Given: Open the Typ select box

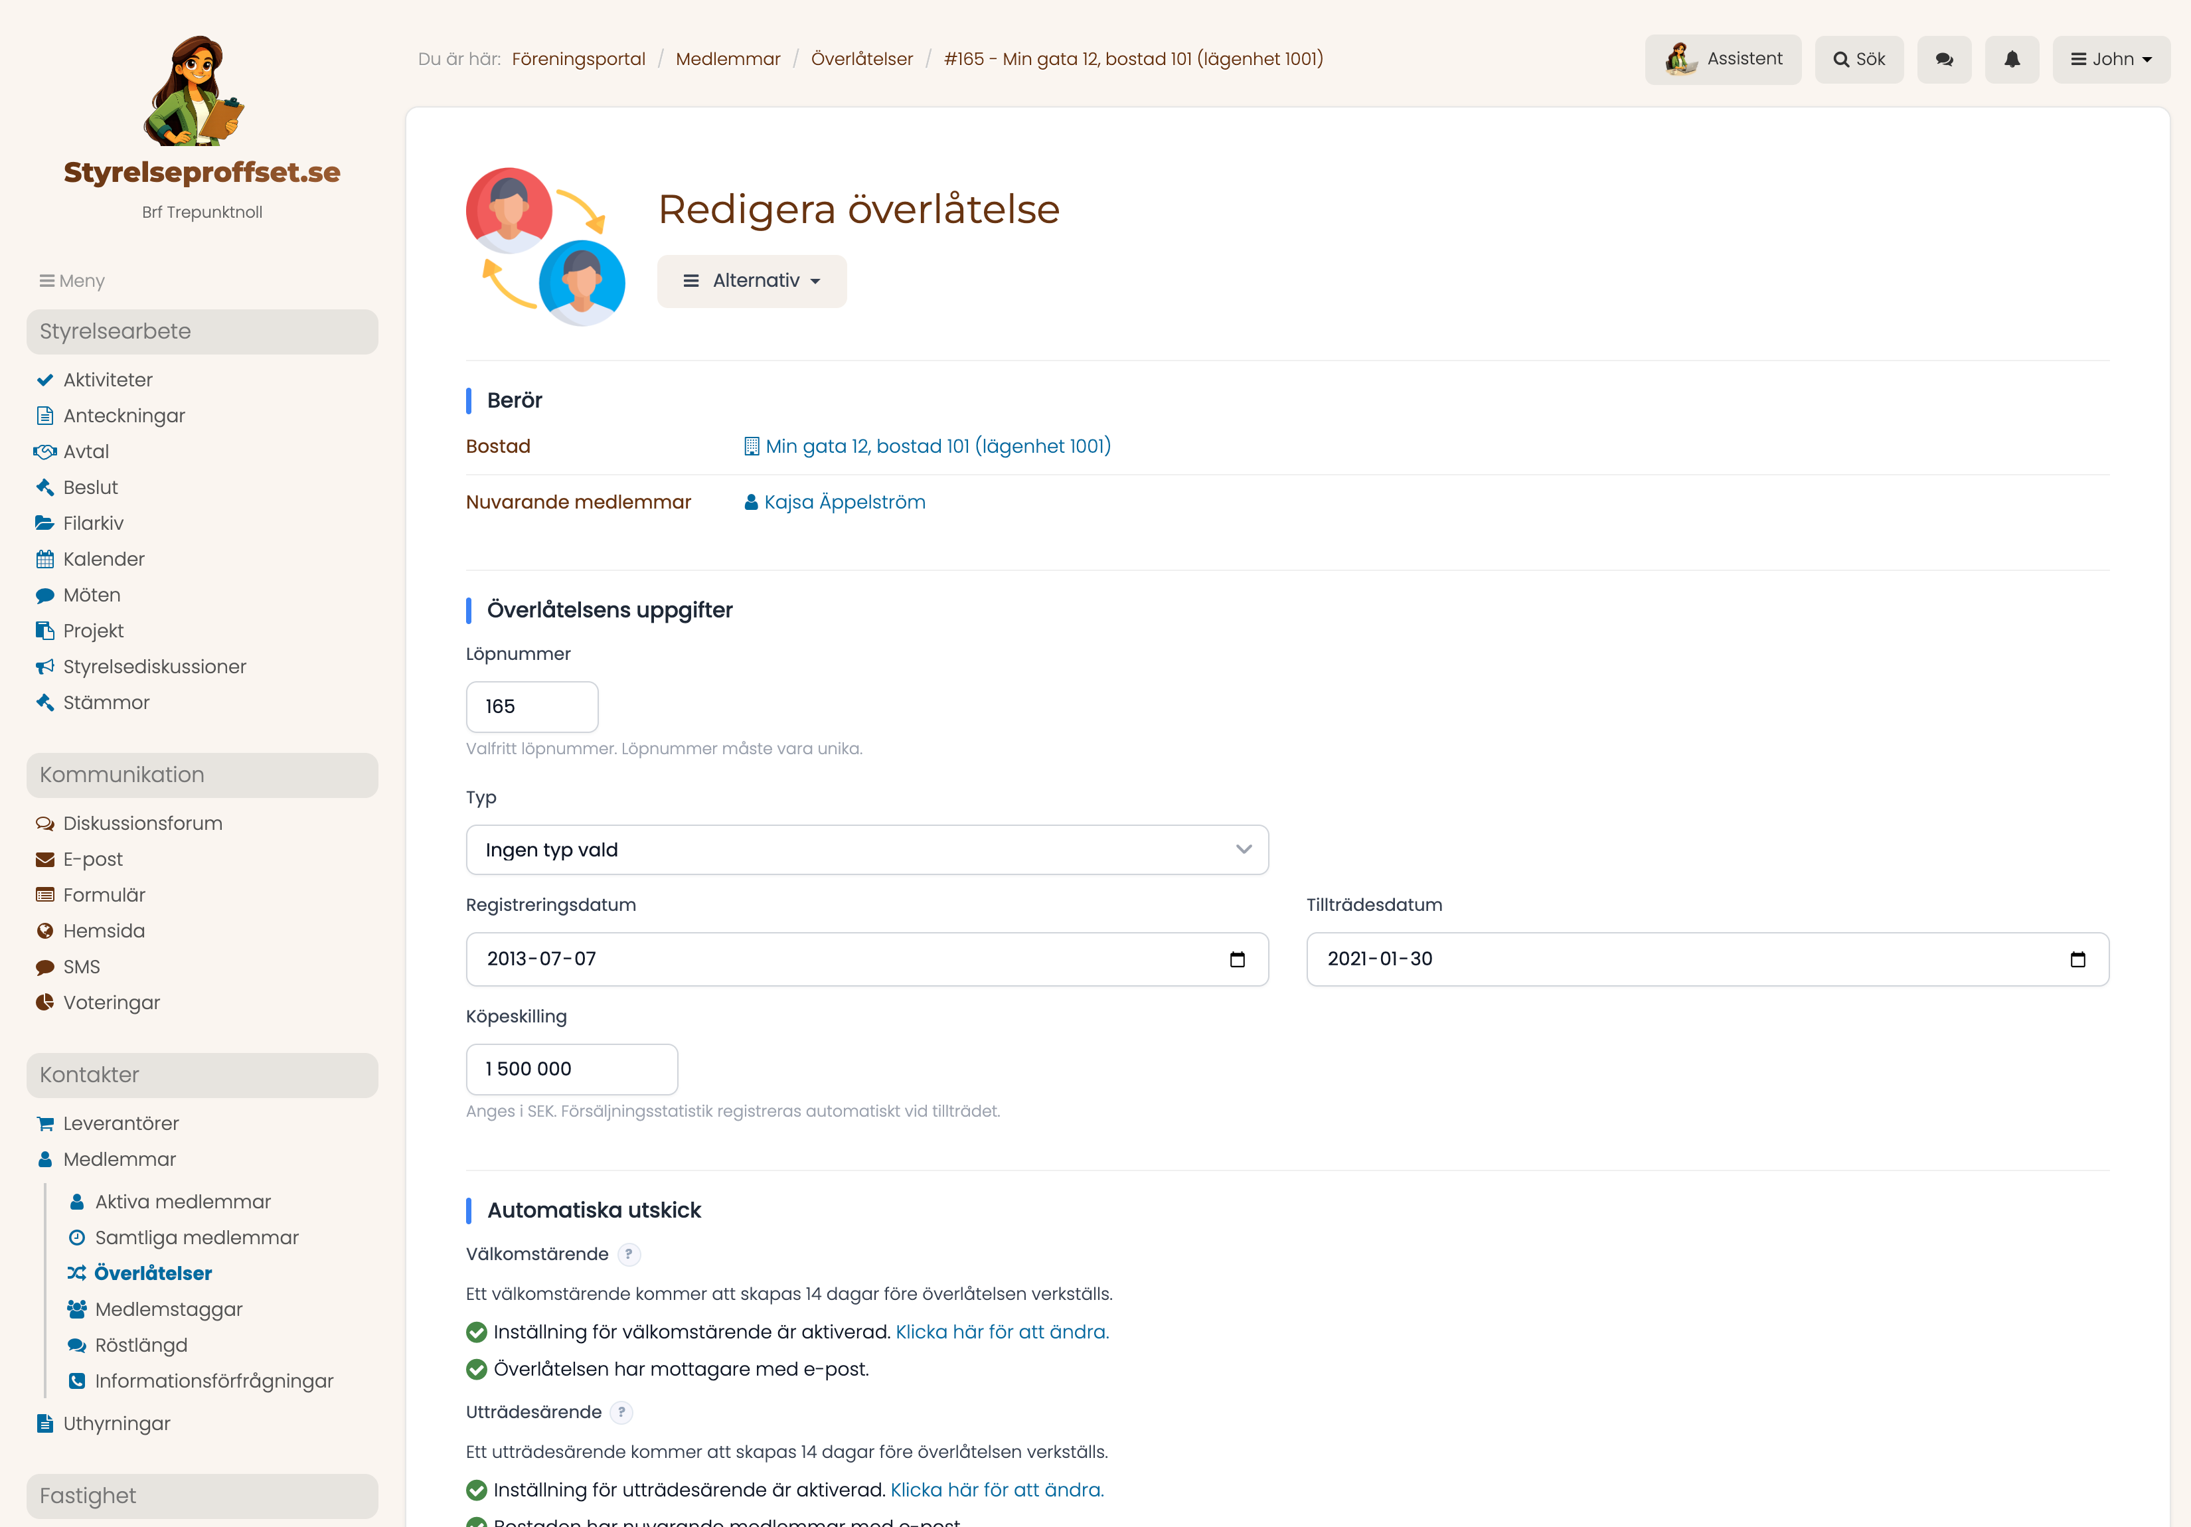Looking at the screenshot, I should [x=866, y=849].
